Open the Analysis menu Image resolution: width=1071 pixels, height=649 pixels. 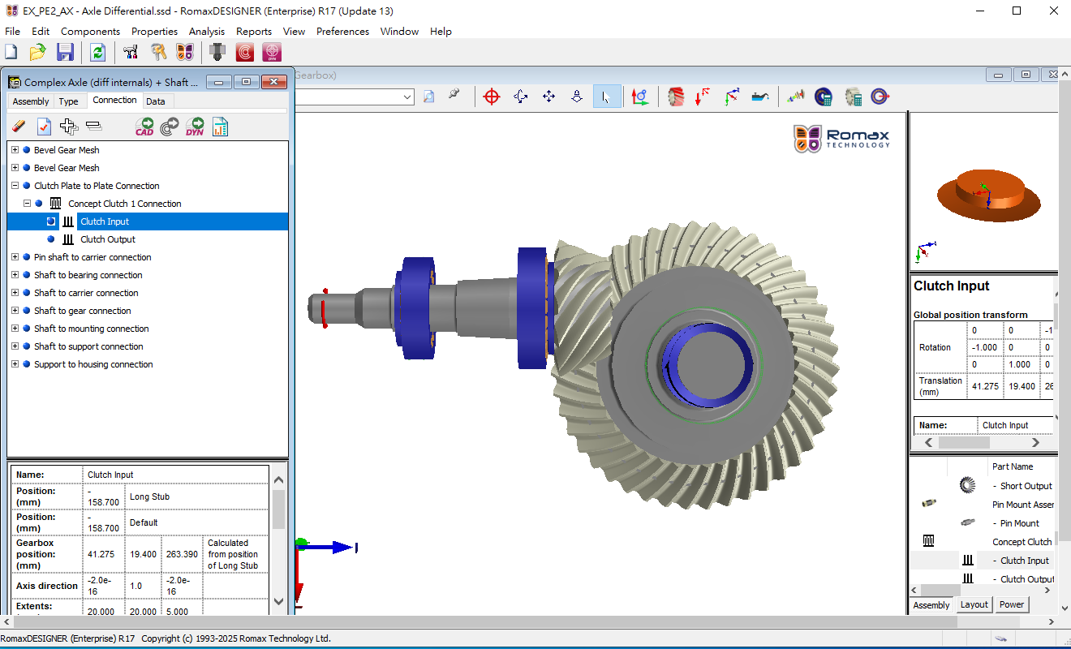pos(206,32)
